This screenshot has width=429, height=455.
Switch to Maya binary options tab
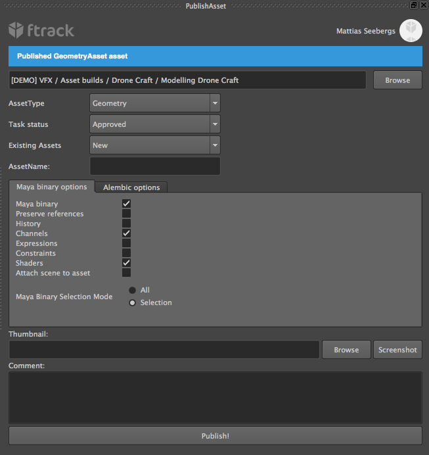[x=52, y=187]
